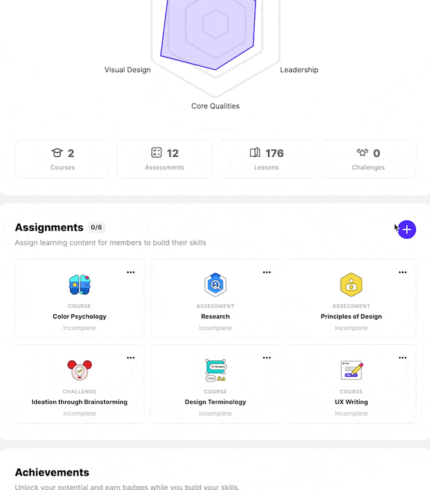The image size is (430, 490).
Task: Click the blue plus add assignment button
Action: 407,230
